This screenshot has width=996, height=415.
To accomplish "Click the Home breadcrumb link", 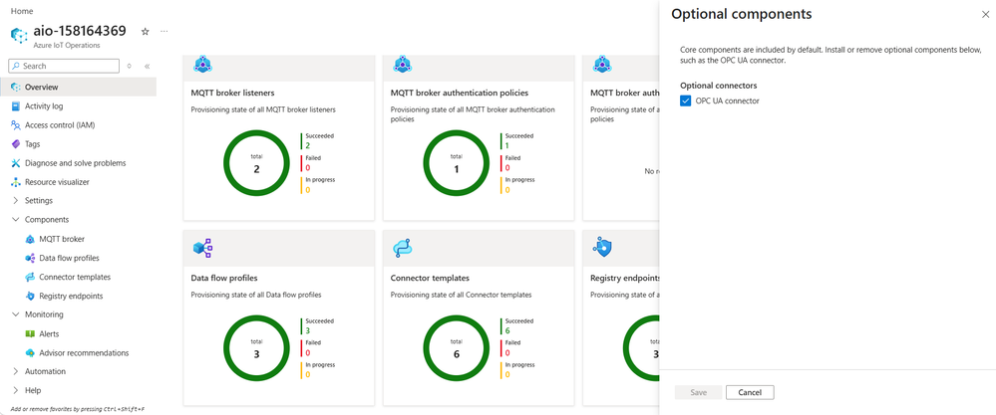I will (x=22, y=11).
